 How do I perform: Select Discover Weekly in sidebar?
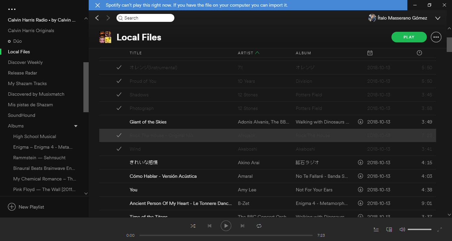click(x=25, y=62)
